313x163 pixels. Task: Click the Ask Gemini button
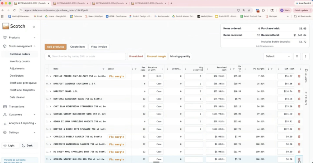pos(303,3)
